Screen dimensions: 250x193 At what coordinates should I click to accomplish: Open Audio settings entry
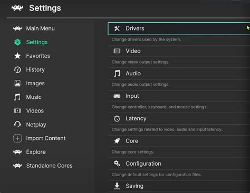(x=179, y=74)
